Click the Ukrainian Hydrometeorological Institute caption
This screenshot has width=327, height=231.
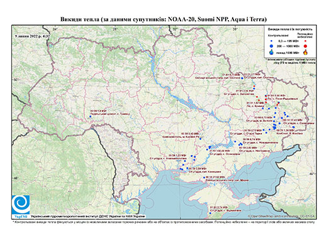[x=88, y=216]
